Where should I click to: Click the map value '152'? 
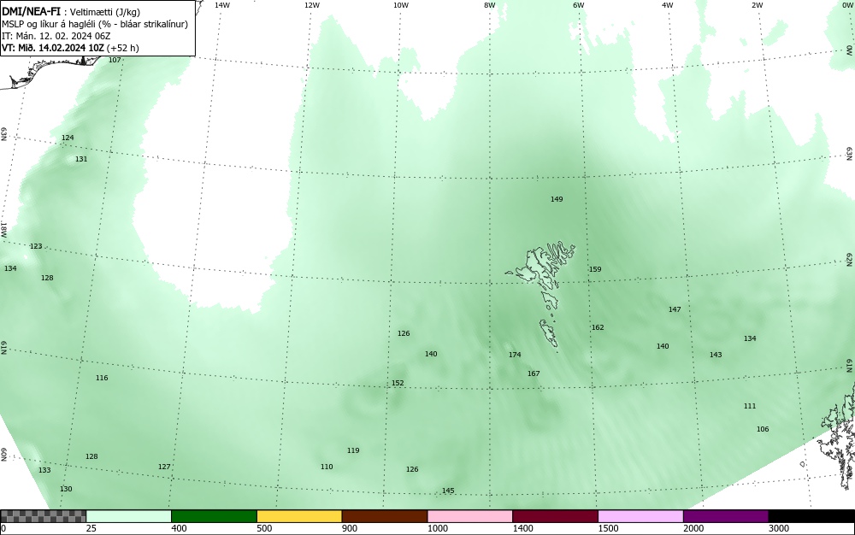(x=398, y=383)
